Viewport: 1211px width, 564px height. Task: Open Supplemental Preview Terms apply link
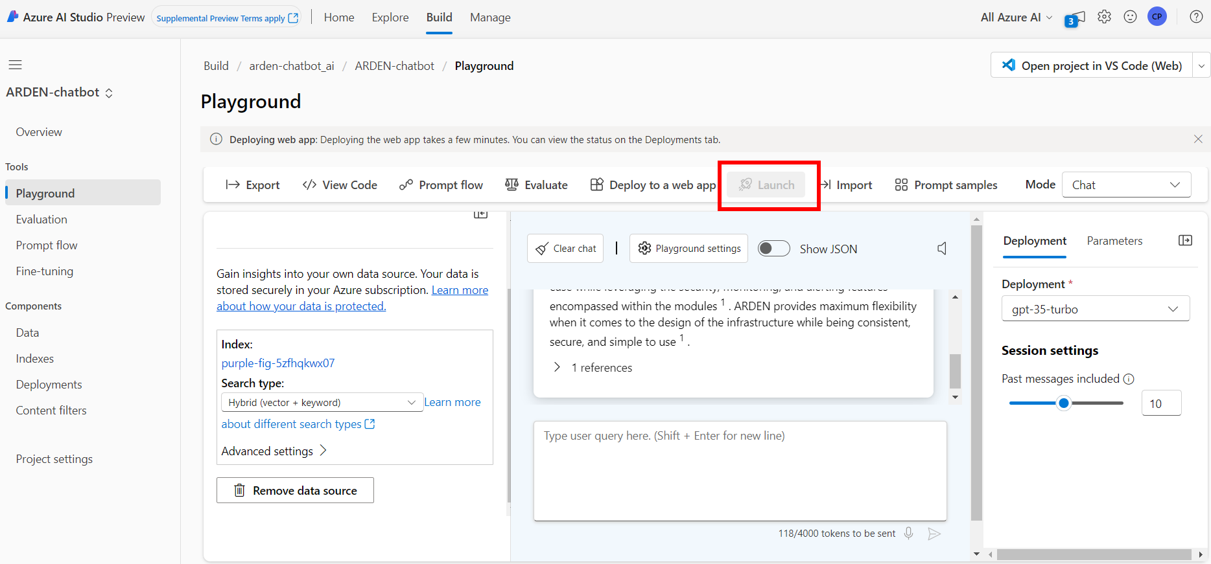click(x=228, y=17)
